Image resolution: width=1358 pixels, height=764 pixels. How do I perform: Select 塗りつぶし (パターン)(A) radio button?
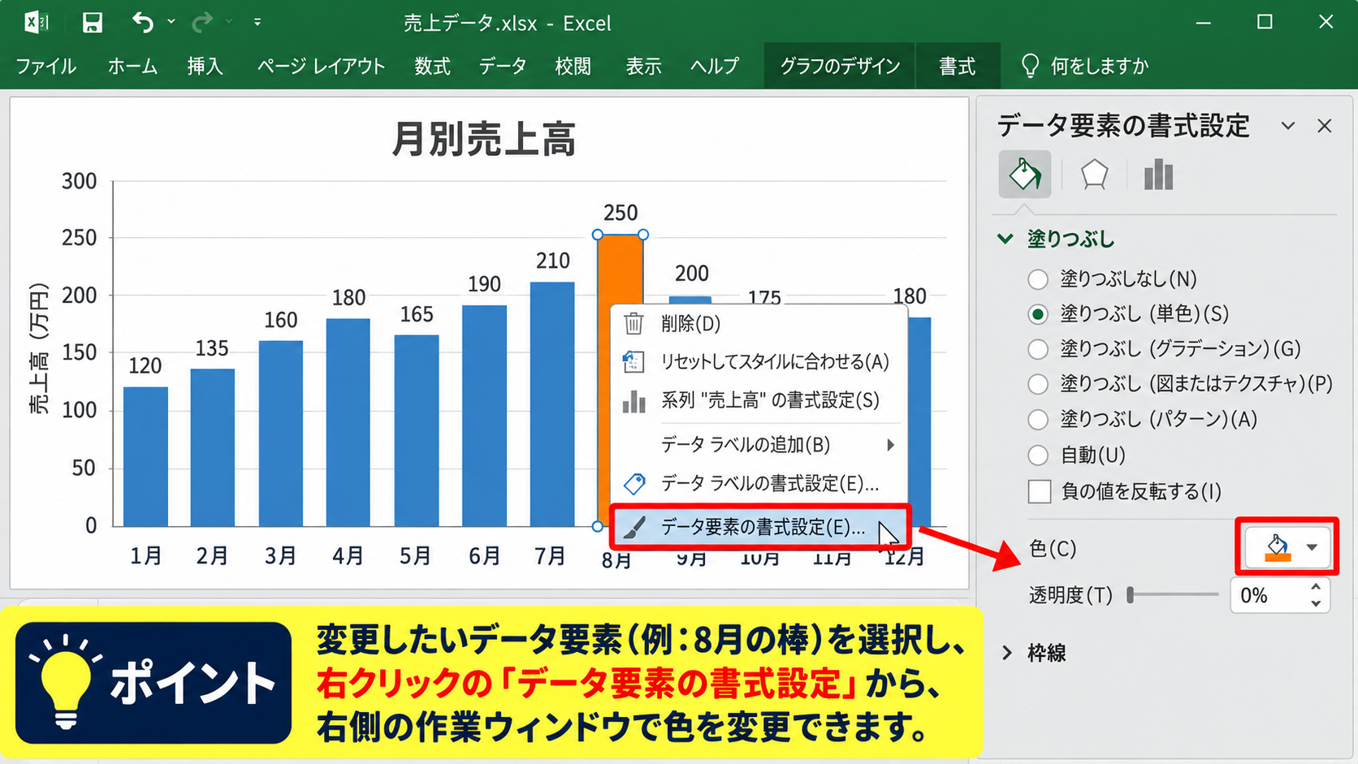click(1038, 420)
